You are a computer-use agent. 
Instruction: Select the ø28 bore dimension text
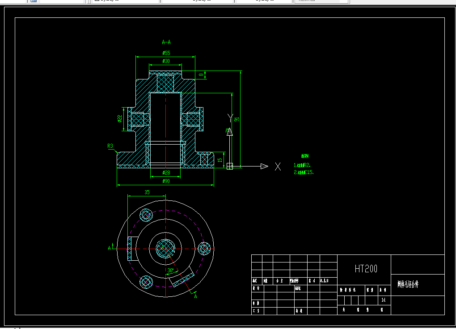pos(166,173)
